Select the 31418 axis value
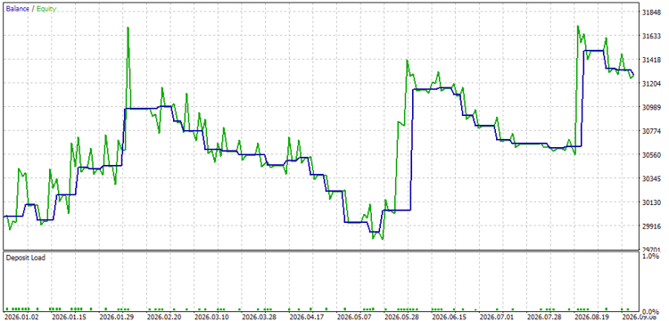Image resolution: width=669 pixels, height=321 pixels. click(x=651, y=60)
